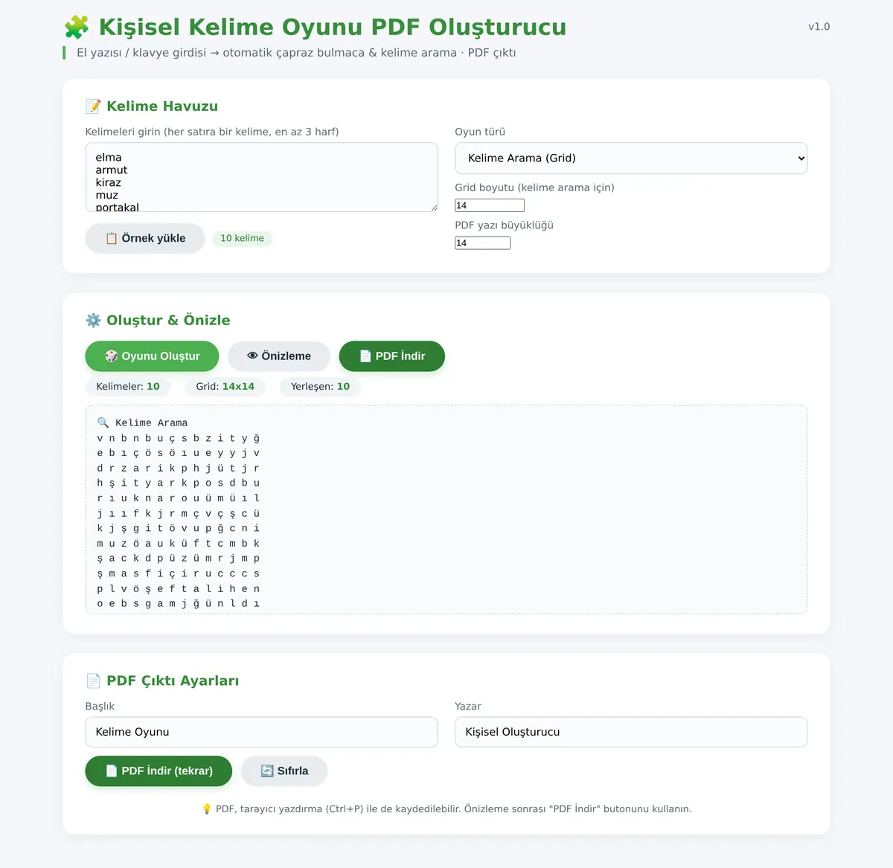Click the Başlık field containing Kelime Oyunu

(261, 732)
